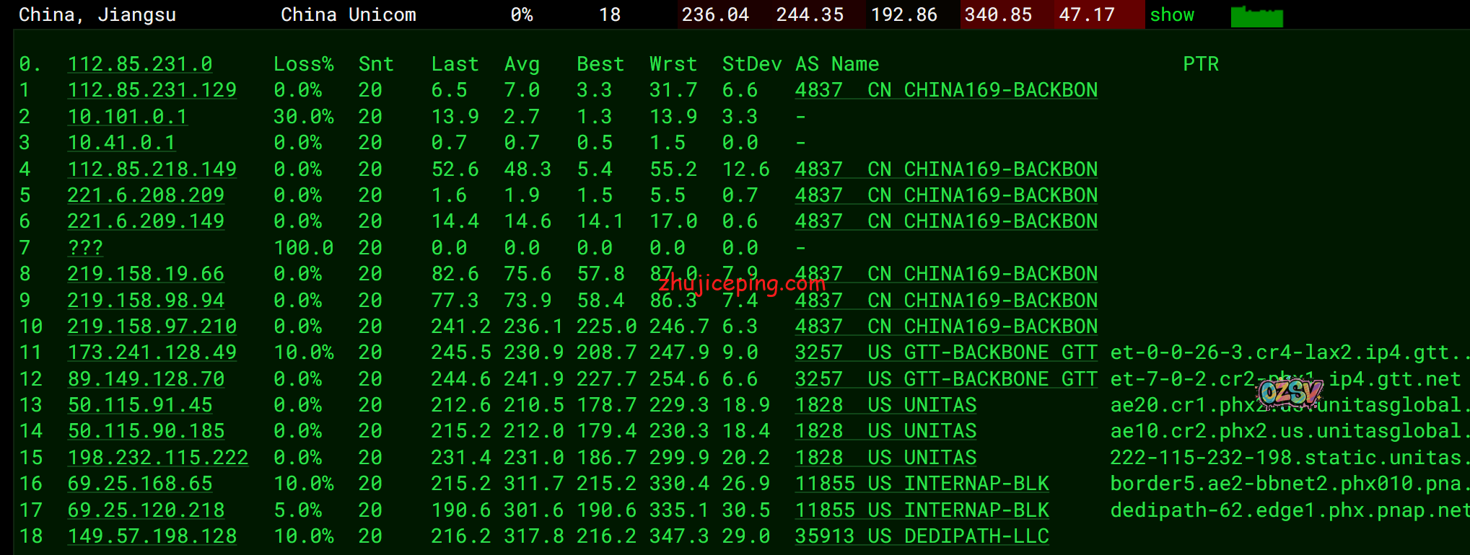Click the 'show' toggle link
This screenshot has width=1470, height=555.
click(1171, 15)
